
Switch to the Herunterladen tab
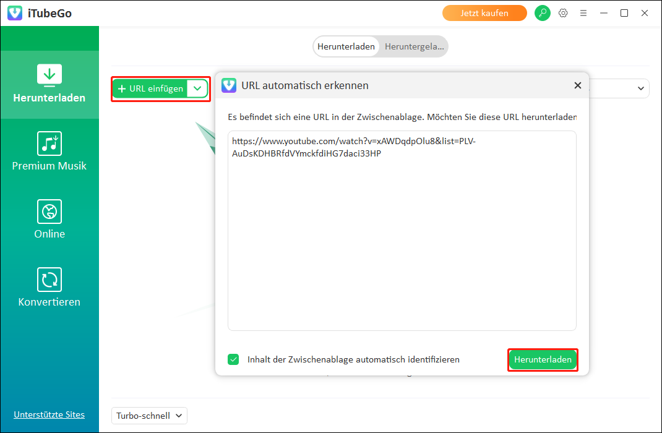tap(346, 46)
